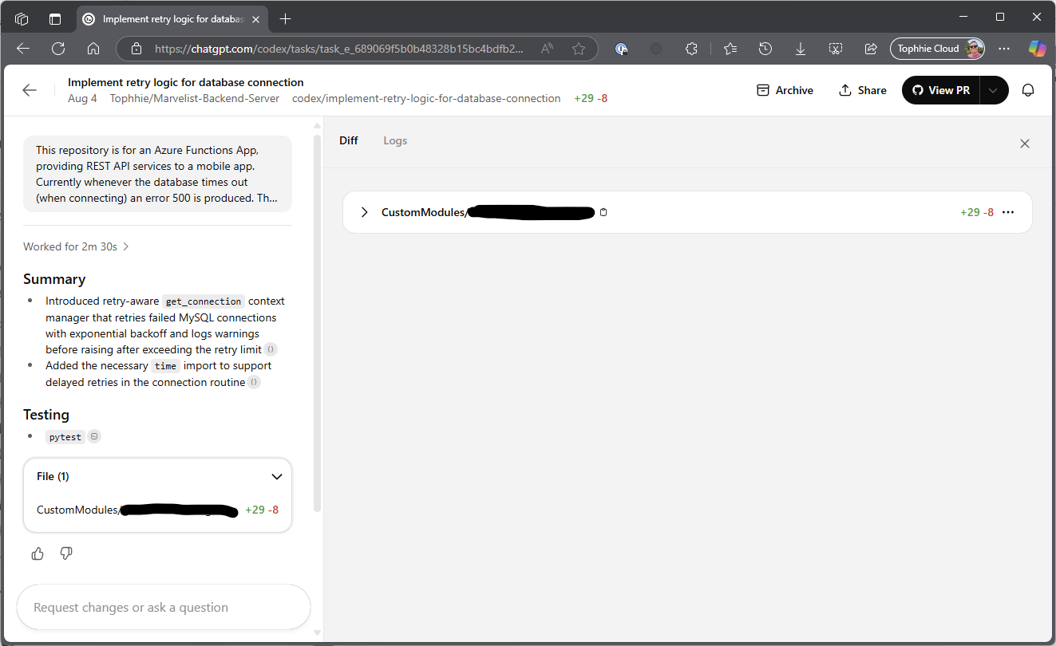Click the browser Back button
This screenshot has width=1056, height=646.
(x=23, y=49)
